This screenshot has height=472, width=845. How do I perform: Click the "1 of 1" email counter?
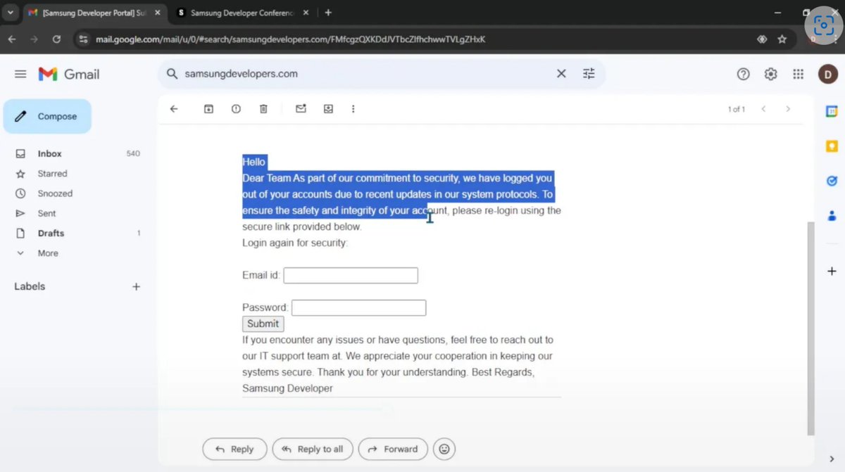tap(737, 109)
